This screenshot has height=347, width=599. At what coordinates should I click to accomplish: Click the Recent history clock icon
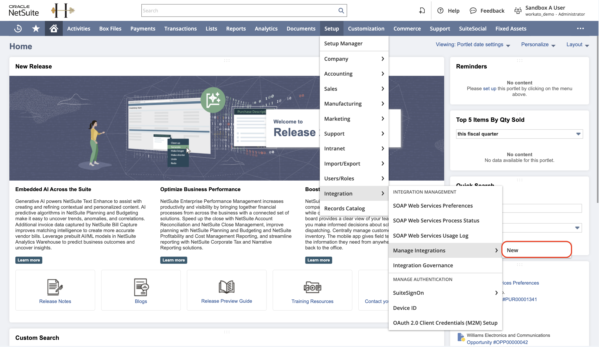(x=18, y=28)
